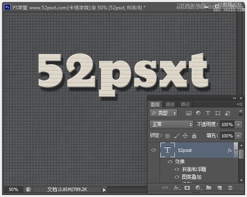The height and width of the screenshot is (197, 247).
Task: Collapse effects on 52psxt layer arrow
Action: [236, 150]
